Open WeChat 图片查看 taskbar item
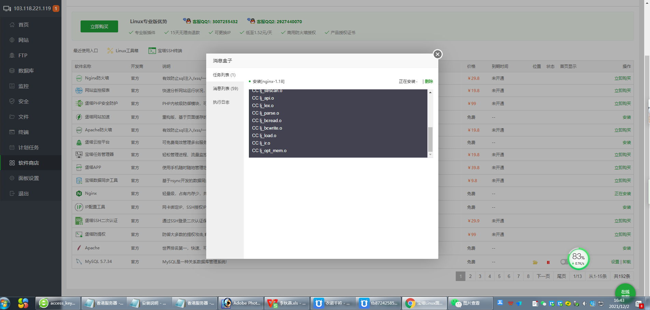This screenshot has height=310, width=650. click(470, 303)
